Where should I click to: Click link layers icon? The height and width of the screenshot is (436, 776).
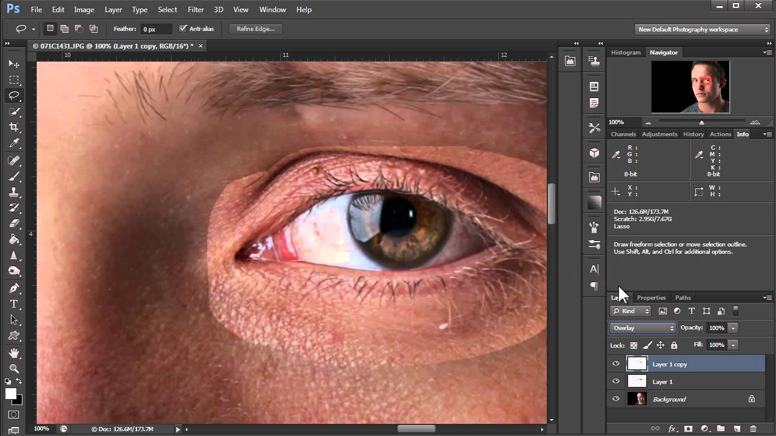point(655,429)
